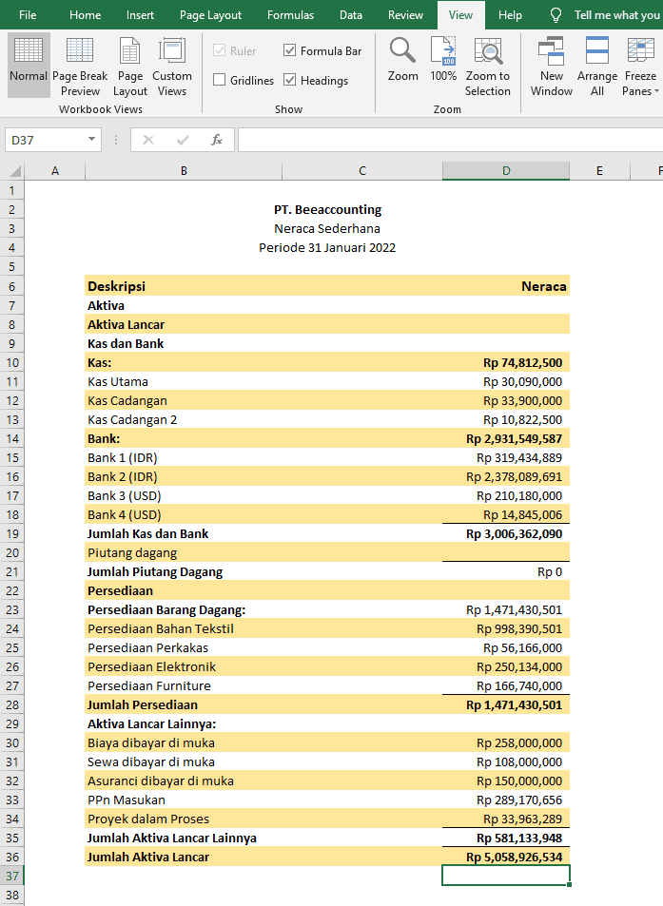This screenshot has height=906, width=663.
Task: Click the Name Box showing D37
Action: tap(45, 140)
